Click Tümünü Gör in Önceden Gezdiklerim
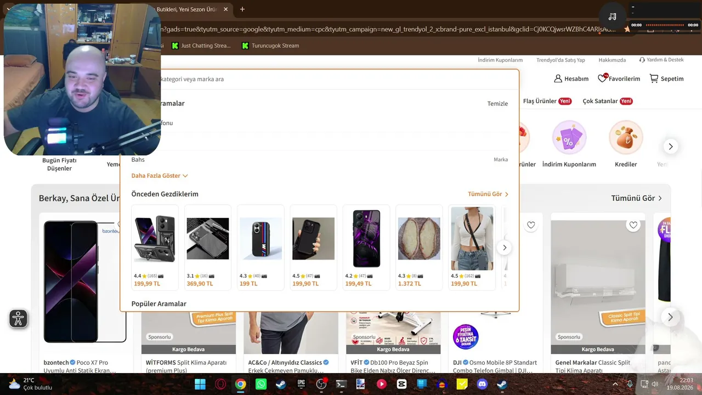 click(488, 194)
